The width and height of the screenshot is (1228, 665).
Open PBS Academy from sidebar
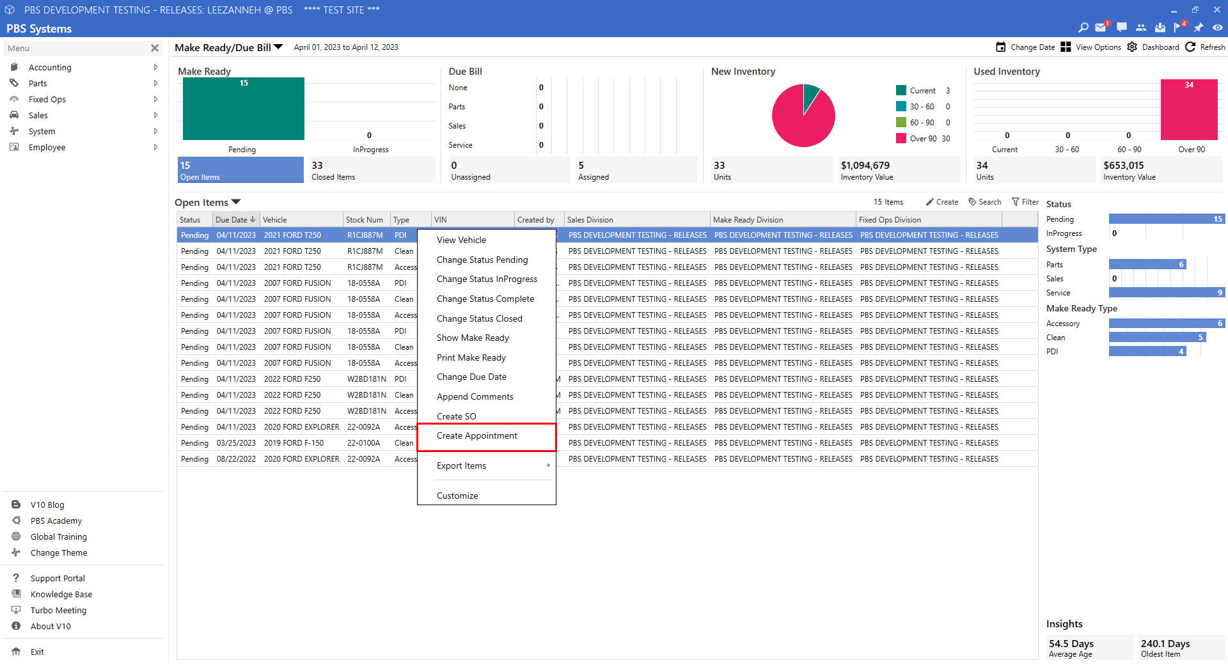pyautogui.click(x=56, y=520)
